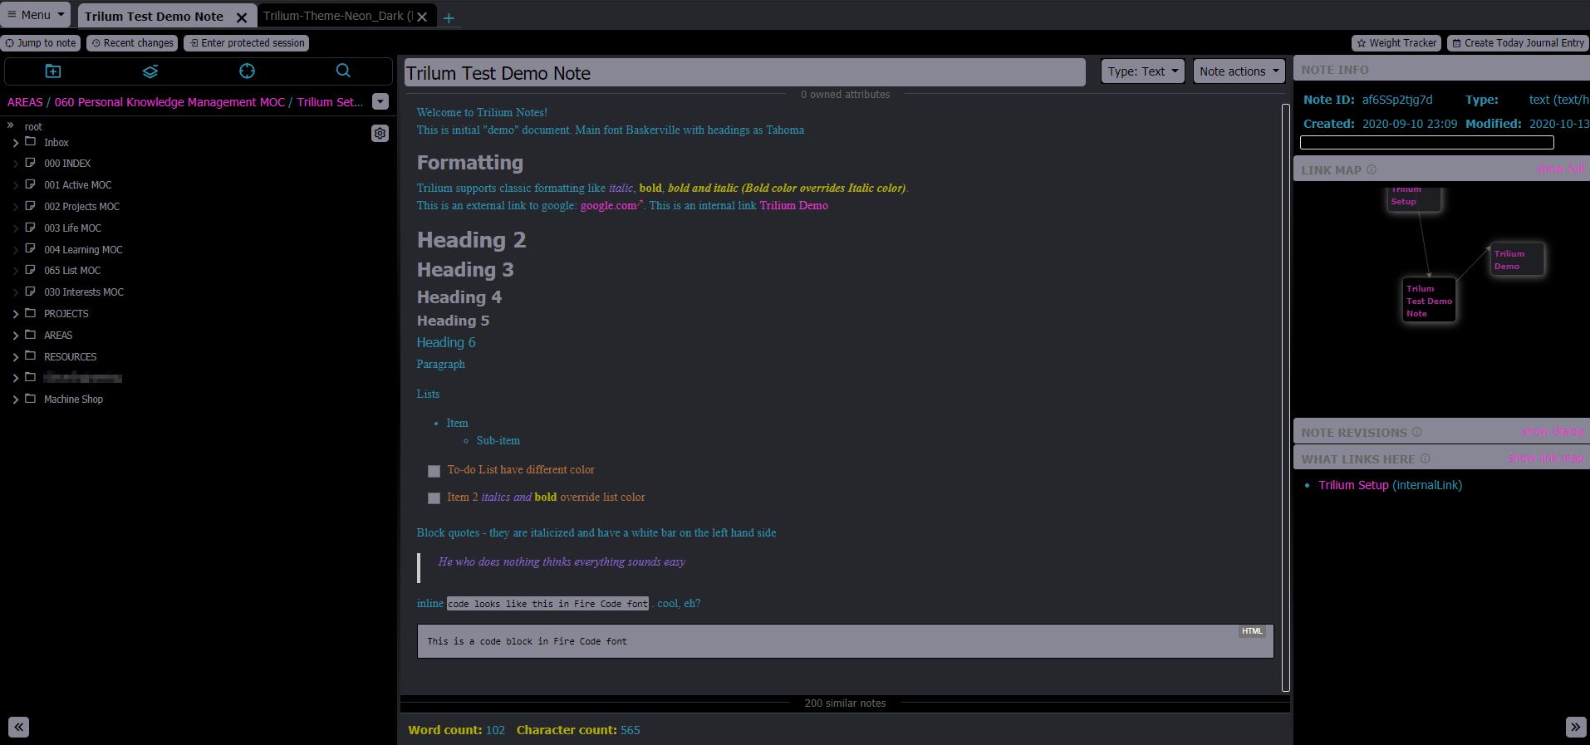
Task: Expand the PROJECTS folder
Action: pyautogui.click(x=15, y=314)
